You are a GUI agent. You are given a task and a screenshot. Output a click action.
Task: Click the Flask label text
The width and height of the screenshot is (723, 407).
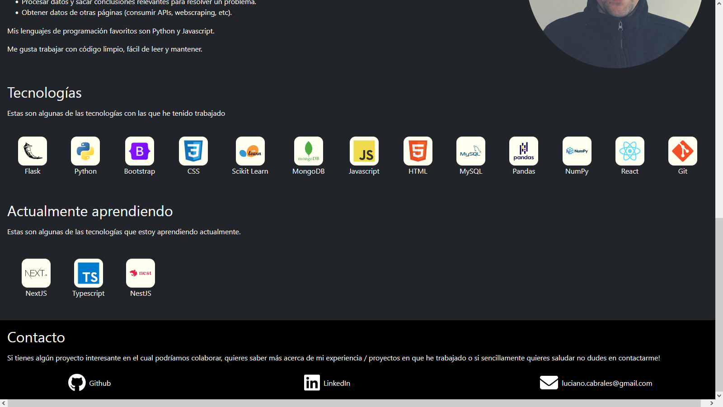click(33, 171)
